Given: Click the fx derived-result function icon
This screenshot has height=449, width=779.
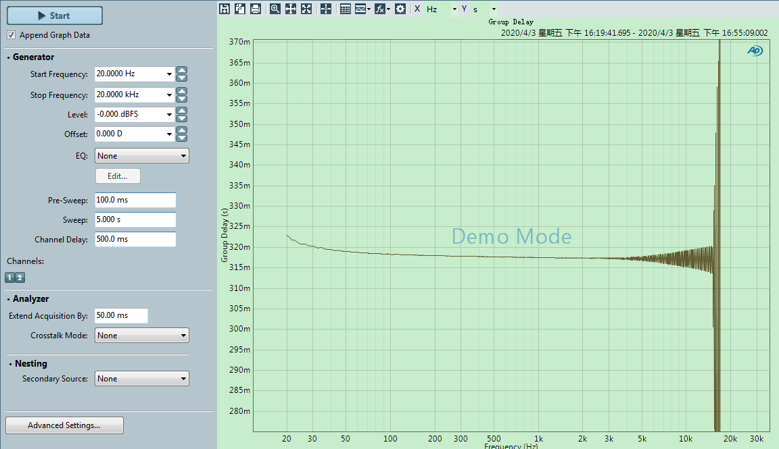Looking at the screenshot, I should pos(379,9).
